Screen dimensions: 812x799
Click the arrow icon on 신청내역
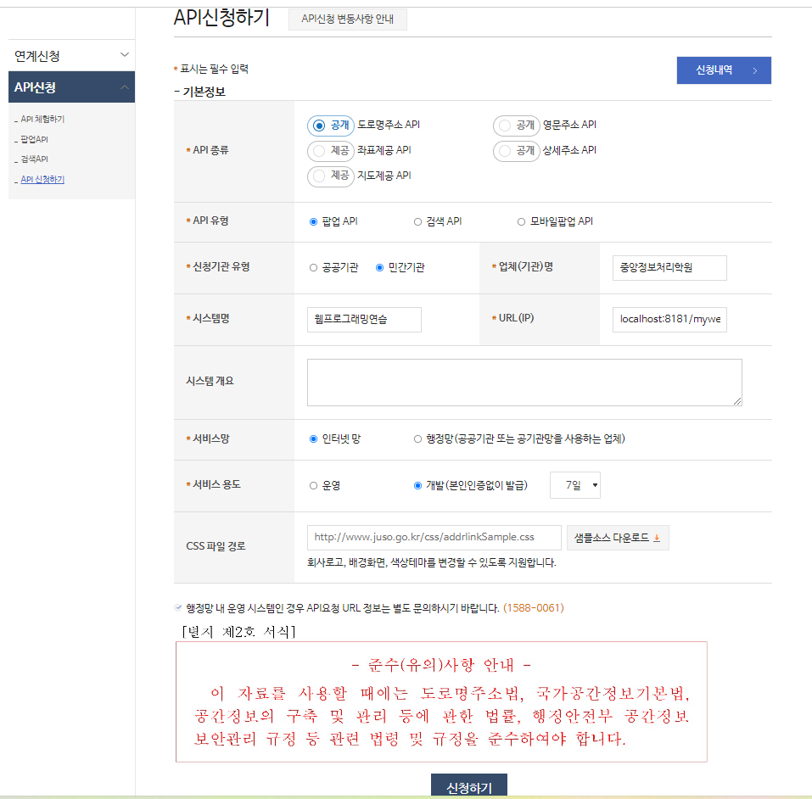[755, 70]
